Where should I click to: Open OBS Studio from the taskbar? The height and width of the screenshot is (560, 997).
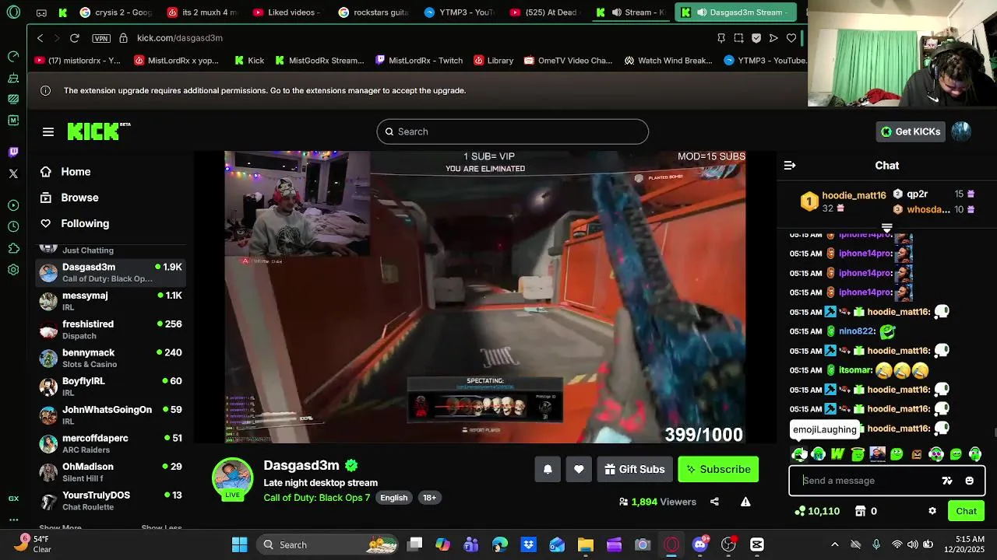point(728,544)
